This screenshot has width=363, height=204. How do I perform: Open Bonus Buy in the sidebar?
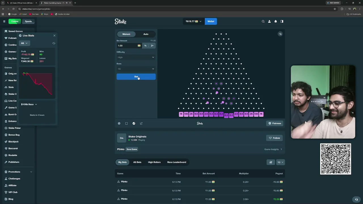14,135
